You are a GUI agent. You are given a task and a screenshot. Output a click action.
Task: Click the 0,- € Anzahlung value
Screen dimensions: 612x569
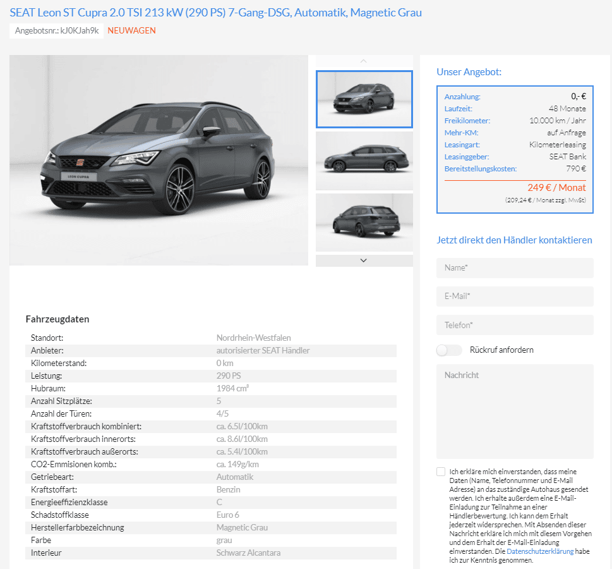coord(579,97)
